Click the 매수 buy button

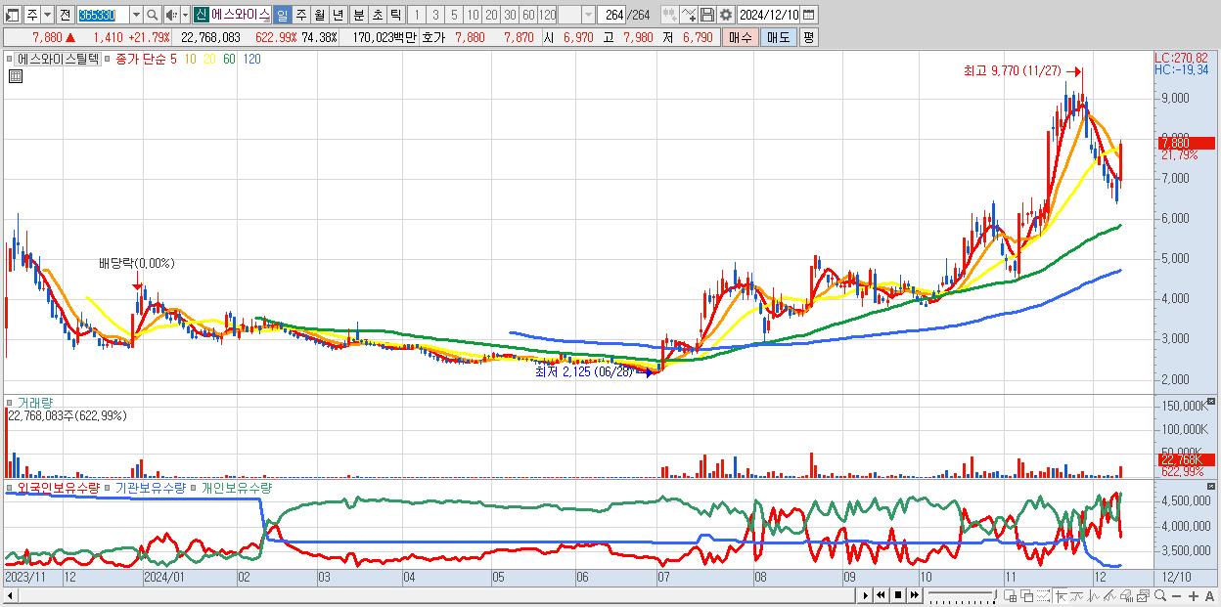tap(741, 37)
